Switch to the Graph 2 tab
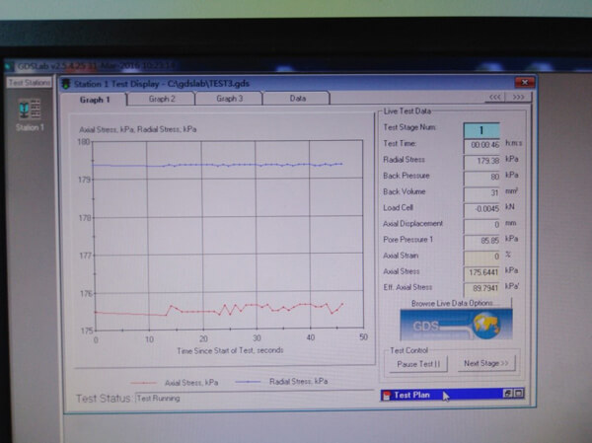This screenshot has height=443, width=592. (x=162, y=99)
